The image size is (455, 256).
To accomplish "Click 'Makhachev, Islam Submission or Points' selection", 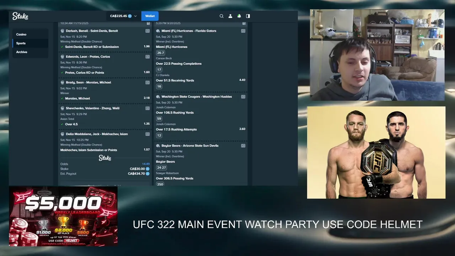I will click(x=89, y=150).
